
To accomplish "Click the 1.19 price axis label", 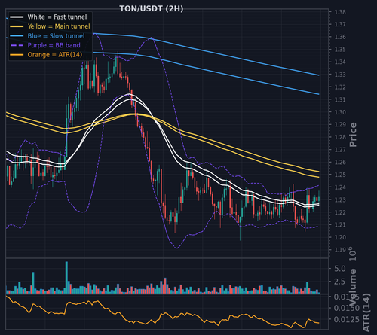I will click(340, 250).
